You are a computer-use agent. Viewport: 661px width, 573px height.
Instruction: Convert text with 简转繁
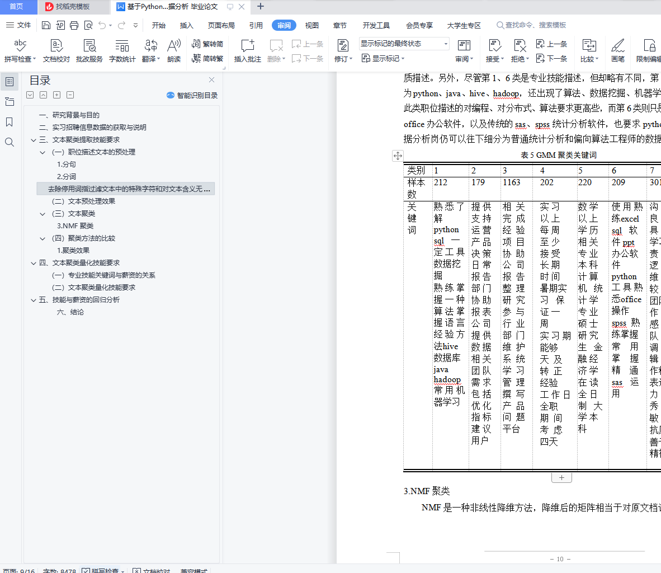pos(207,58)
